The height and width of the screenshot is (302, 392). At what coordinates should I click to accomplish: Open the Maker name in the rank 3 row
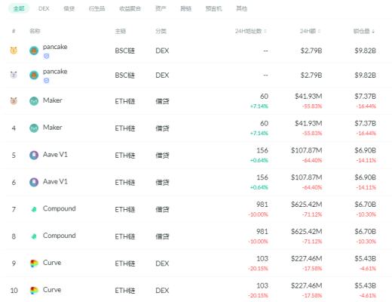(x=52, y=100)
